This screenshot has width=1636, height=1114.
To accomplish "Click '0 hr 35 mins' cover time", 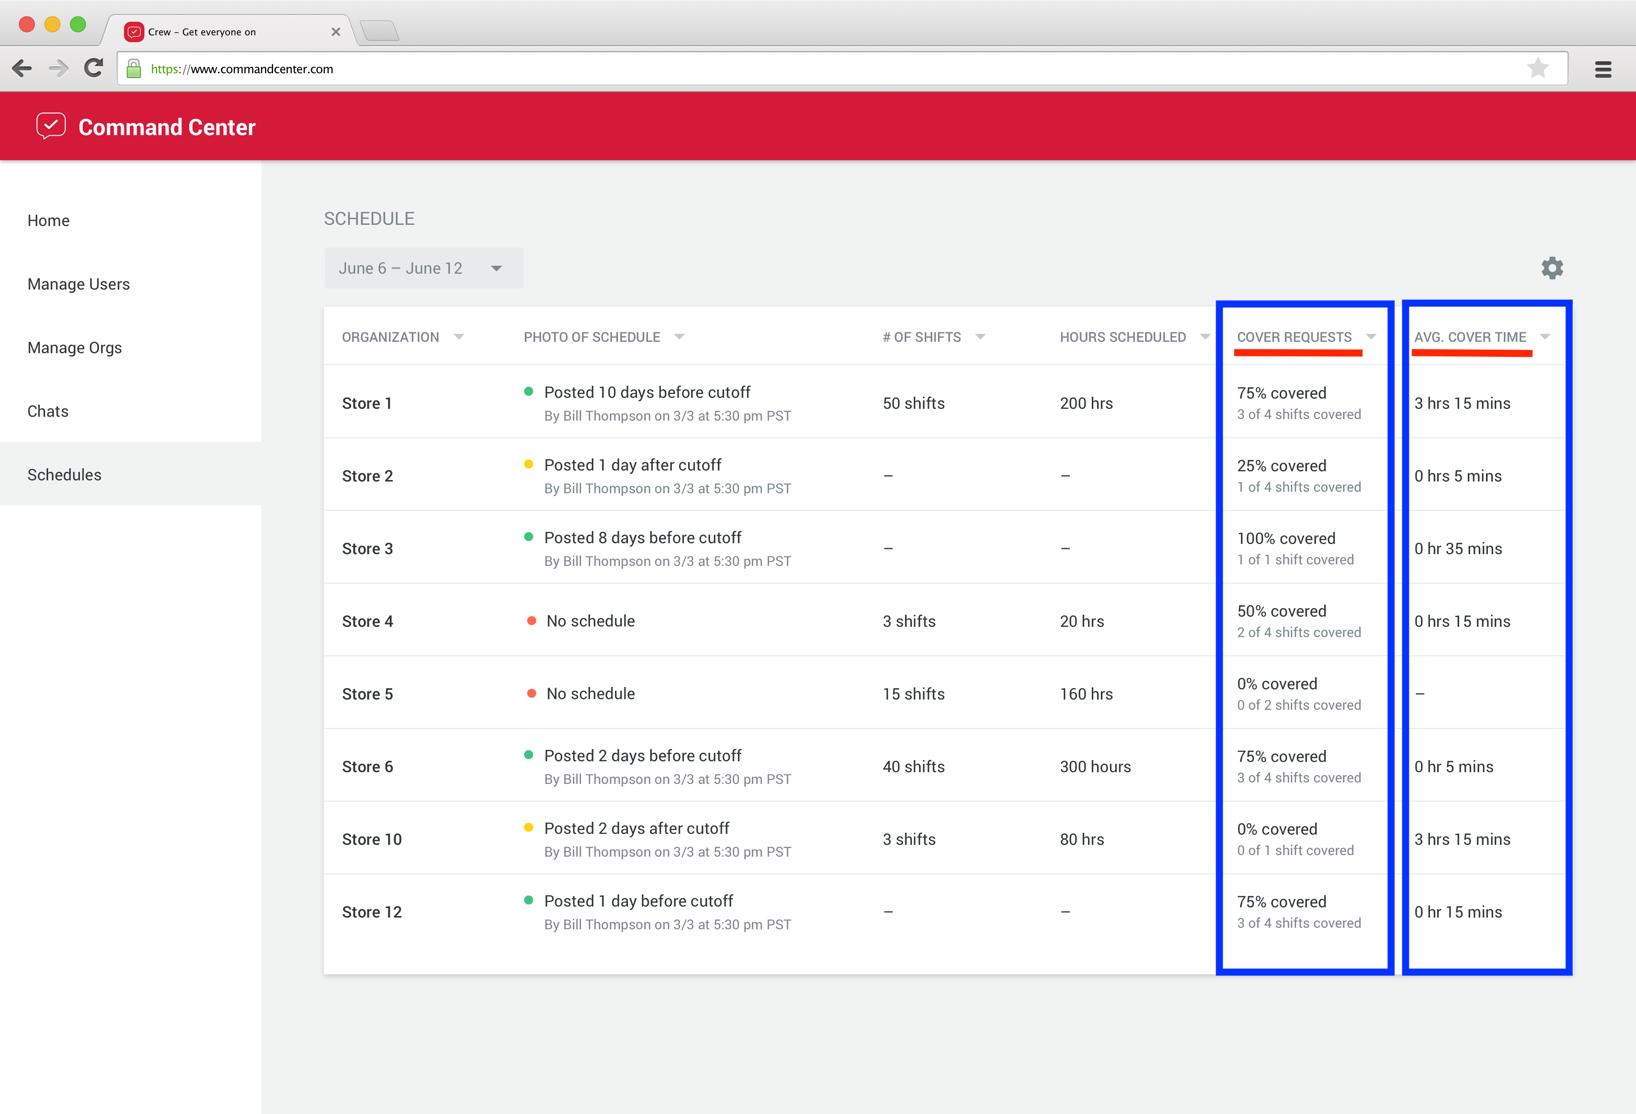I will (x=1459, y=548).
